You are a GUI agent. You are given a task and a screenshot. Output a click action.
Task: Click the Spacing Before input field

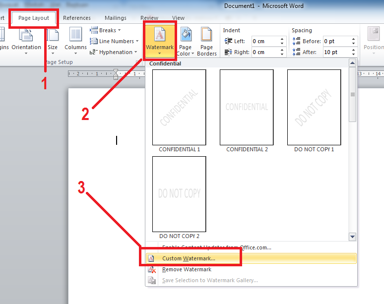[337, 41]
